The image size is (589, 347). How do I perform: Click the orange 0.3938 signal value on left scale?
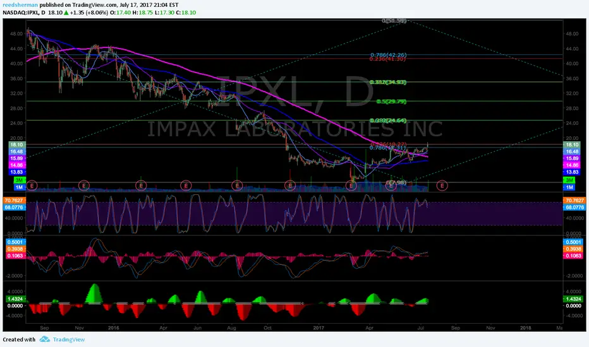pos(15,249)
